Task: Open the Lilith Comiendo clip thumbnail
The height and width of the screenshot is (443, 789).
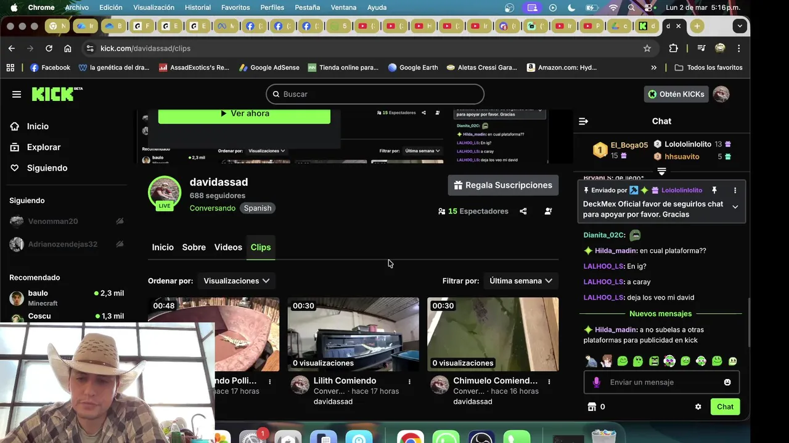Action: pyautogui.click(x=353, y=334)
